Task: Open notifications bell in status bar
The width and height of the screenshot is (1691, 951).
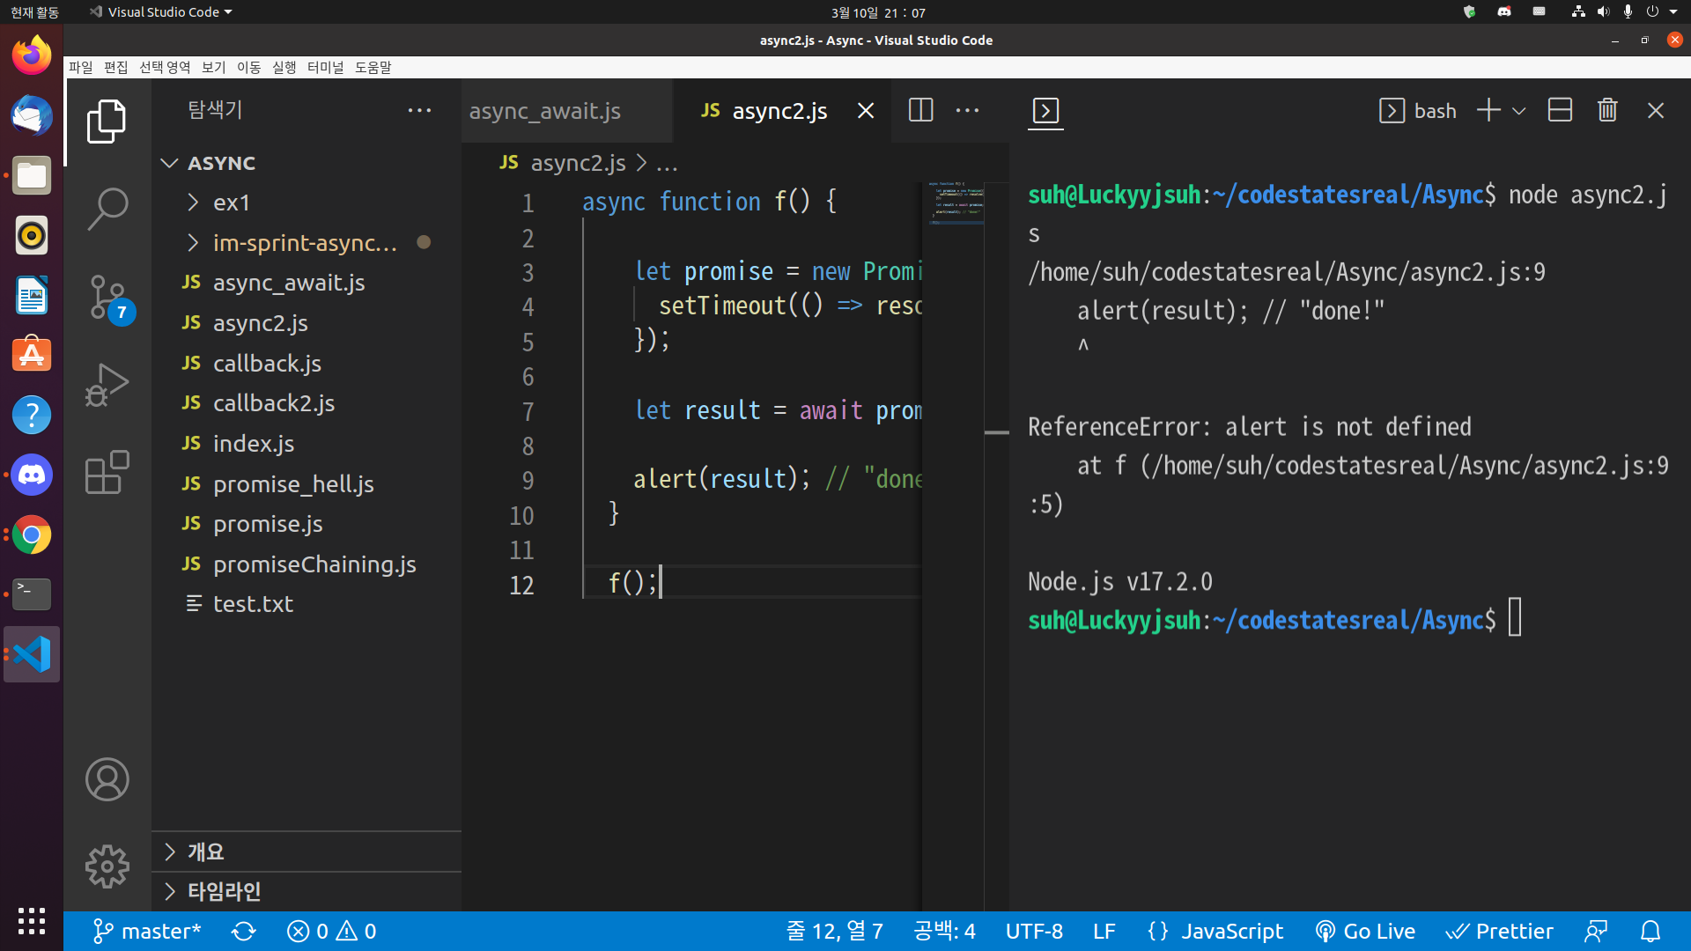Action: [x=1650, y=931]
